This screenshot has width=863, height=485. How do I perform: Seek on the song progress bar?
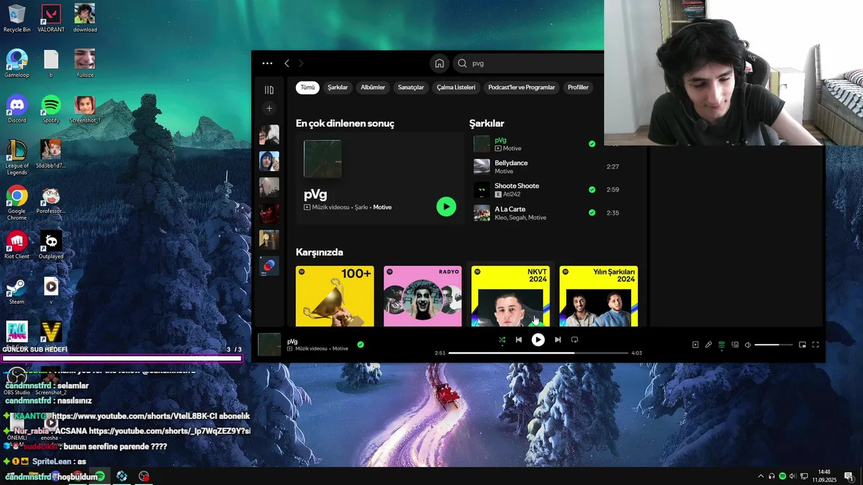538,353
